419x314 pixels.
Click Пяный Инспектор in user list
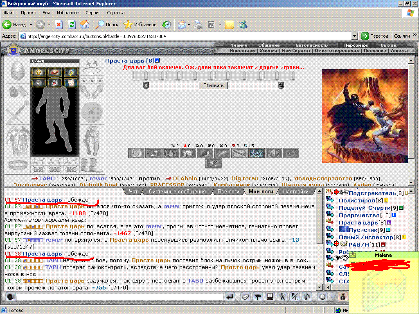[x=366, y=237]
